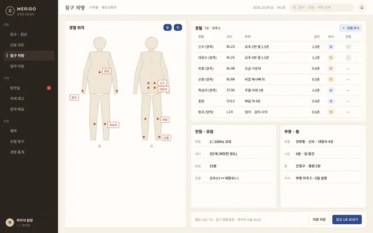373x233 pixels.
Task: Click the 경혈 추가 button
Action: click(x=350, y=28)
